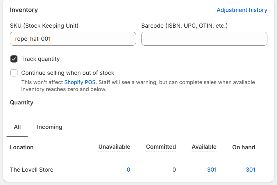Click the SKU (Stock Keeping Unit) label
277x185 pixels.
point(44,26)
